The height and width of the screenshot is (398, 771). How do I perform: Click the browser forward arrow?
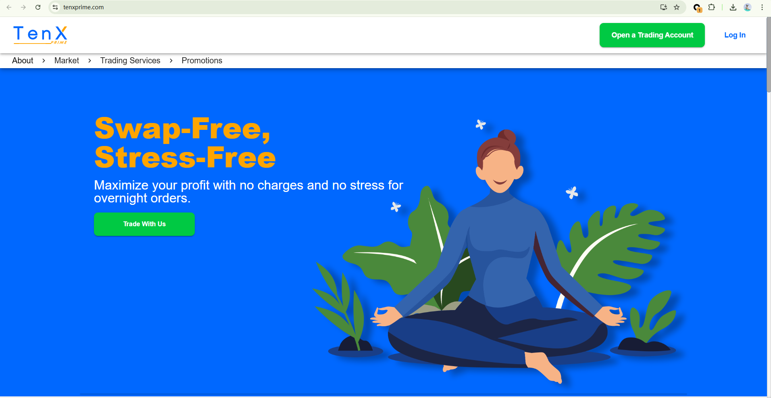[23, 7]
